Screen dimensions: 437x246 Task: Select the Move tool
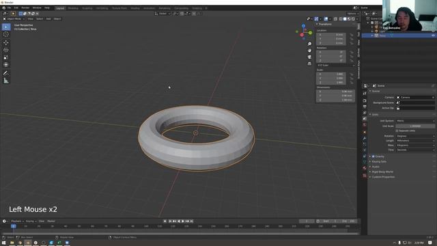pos(6,42)
